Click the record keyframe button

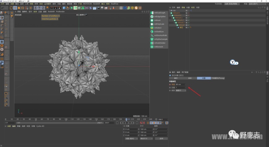point(141,123)
